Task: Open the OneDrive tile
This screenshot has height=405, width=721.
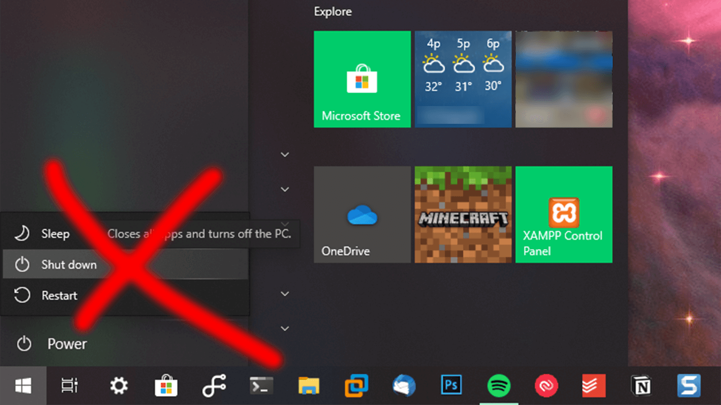Action: tap(362, 214)
